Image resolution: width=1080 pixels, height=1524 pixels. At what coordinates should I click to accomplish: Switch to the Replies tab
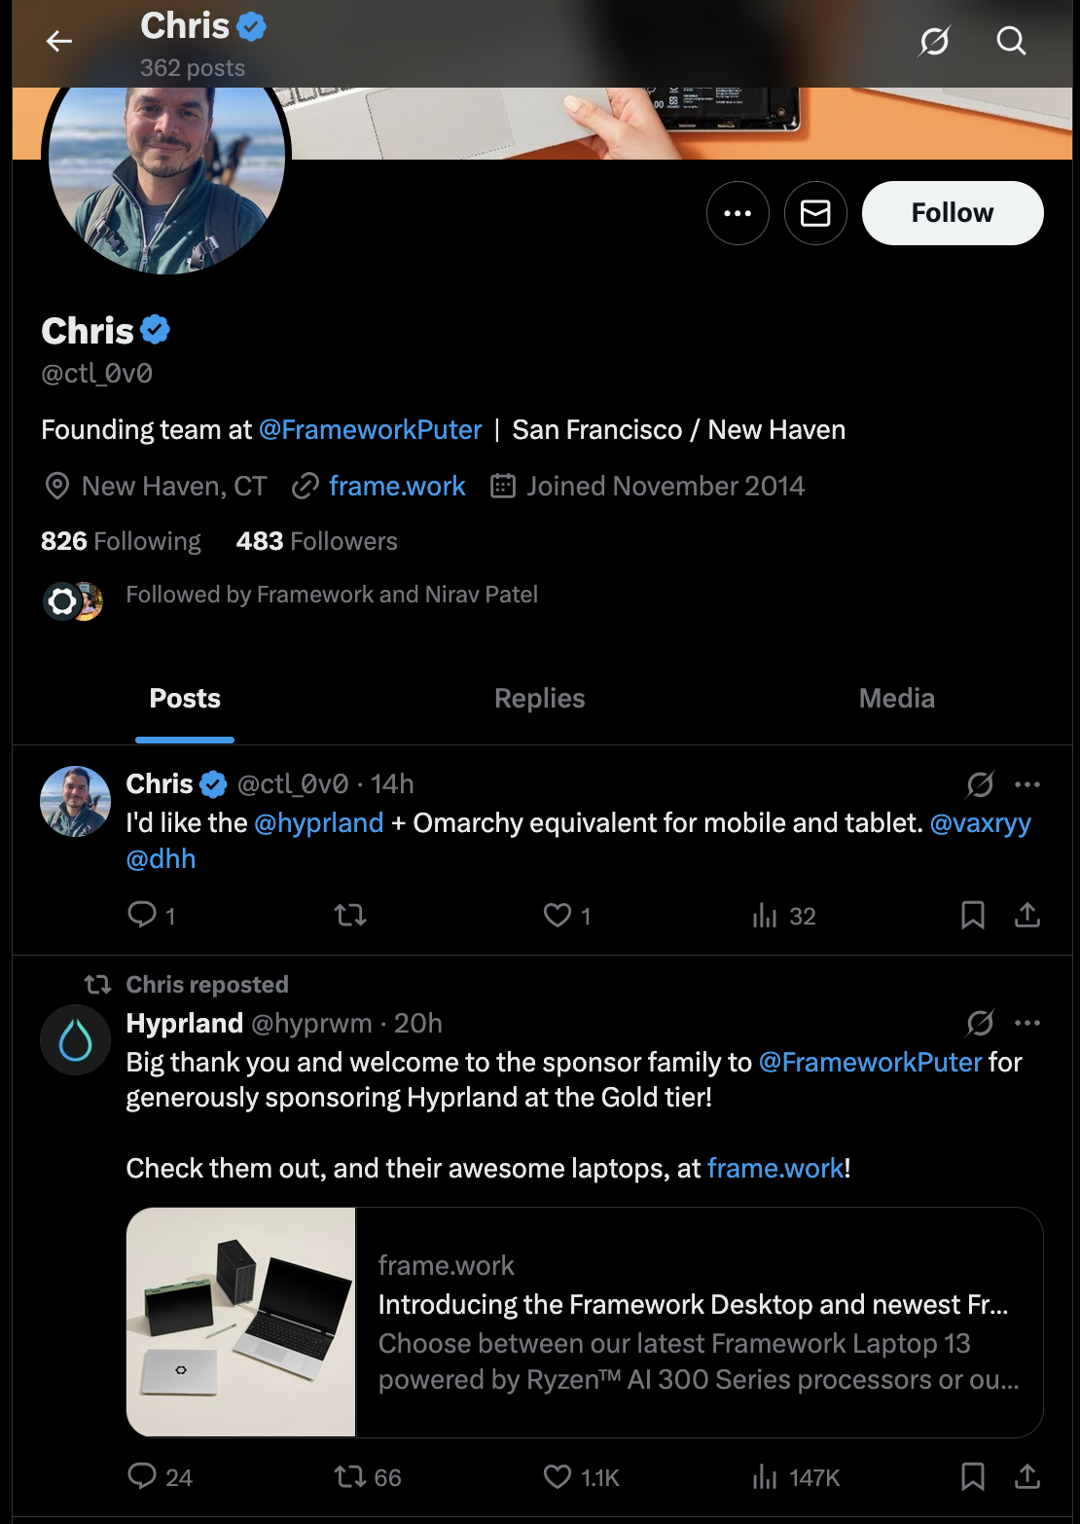click(539, 699)
